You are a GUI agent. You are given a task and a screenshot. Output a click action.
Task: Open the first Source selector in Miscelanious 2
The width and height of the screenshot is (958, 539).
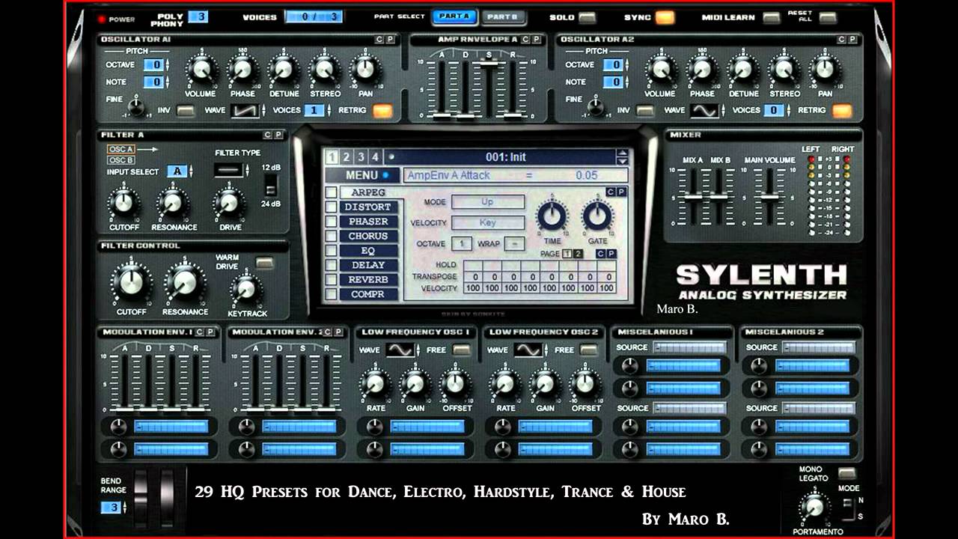coord(818,347)
